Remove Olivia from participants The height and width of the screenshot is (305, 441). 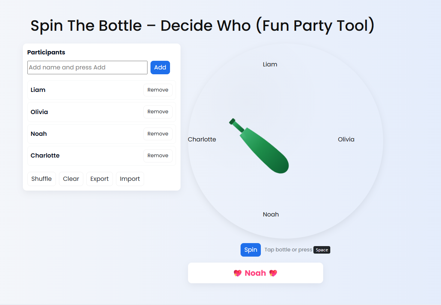[x=158, y=112]
